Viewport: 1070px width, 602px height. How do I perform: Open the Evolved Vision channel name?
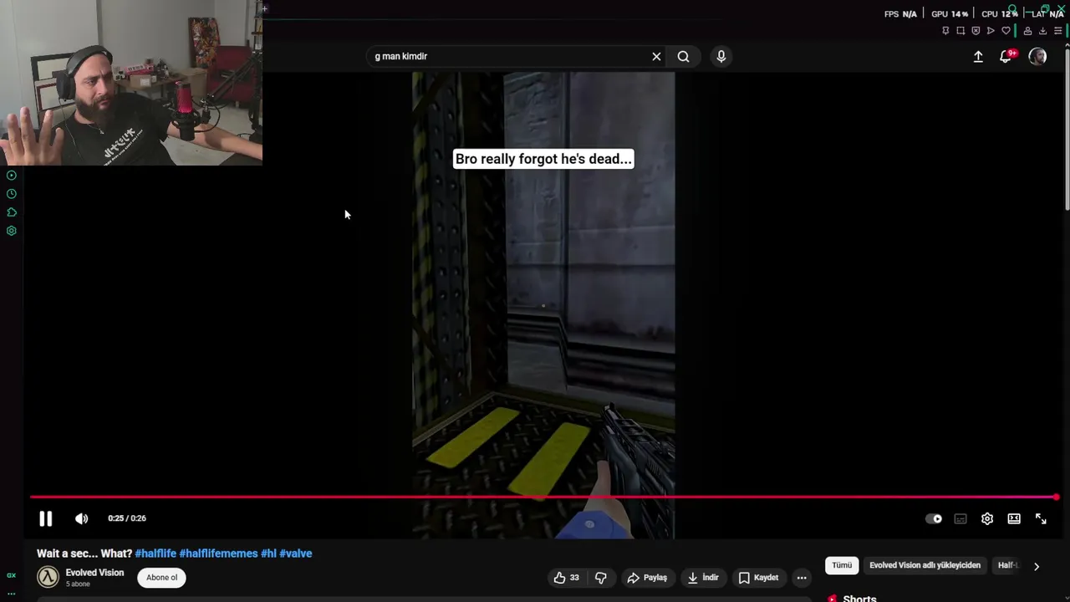(94, 573)
